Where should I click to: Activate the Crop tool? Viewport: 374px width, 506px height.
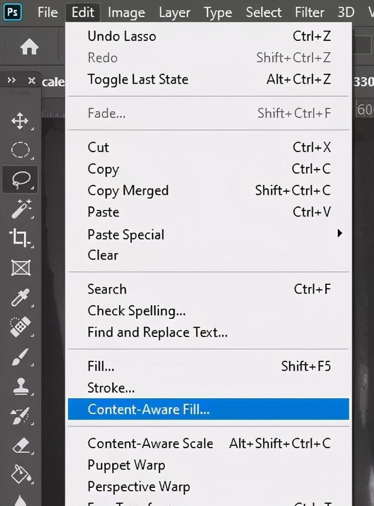pos(20,238)
